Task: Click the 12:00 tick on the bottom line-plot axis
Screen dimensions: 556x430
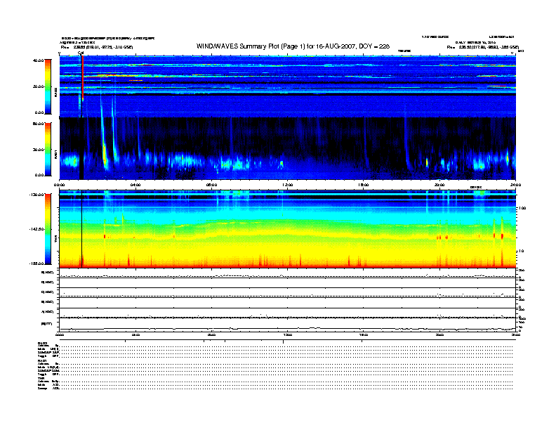Action: click(x=288, y=334)
